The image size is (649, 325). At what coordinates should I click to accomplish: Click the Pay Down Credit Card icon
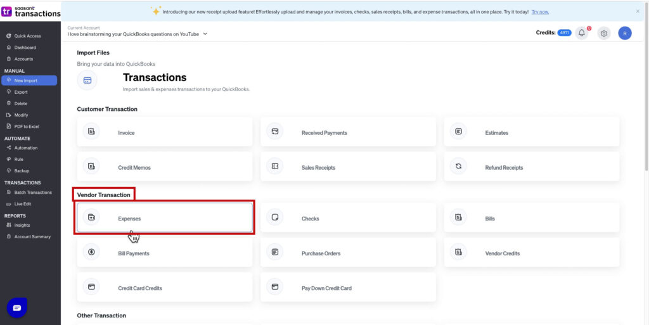(275, 286)
